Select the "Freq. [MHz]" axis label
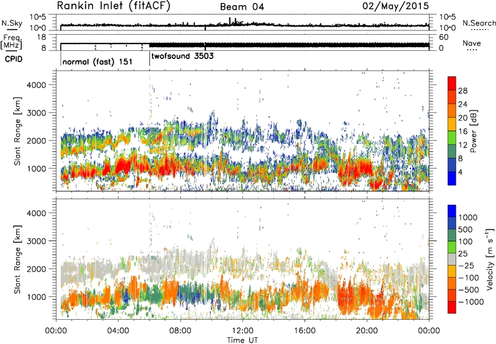The width and height of the screenshot is (496, 344). pos(11,42)
